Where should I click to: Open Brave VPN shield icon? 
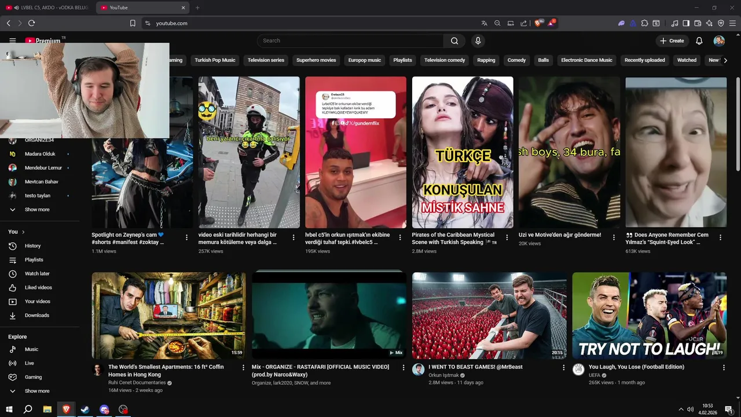(721, 23)
